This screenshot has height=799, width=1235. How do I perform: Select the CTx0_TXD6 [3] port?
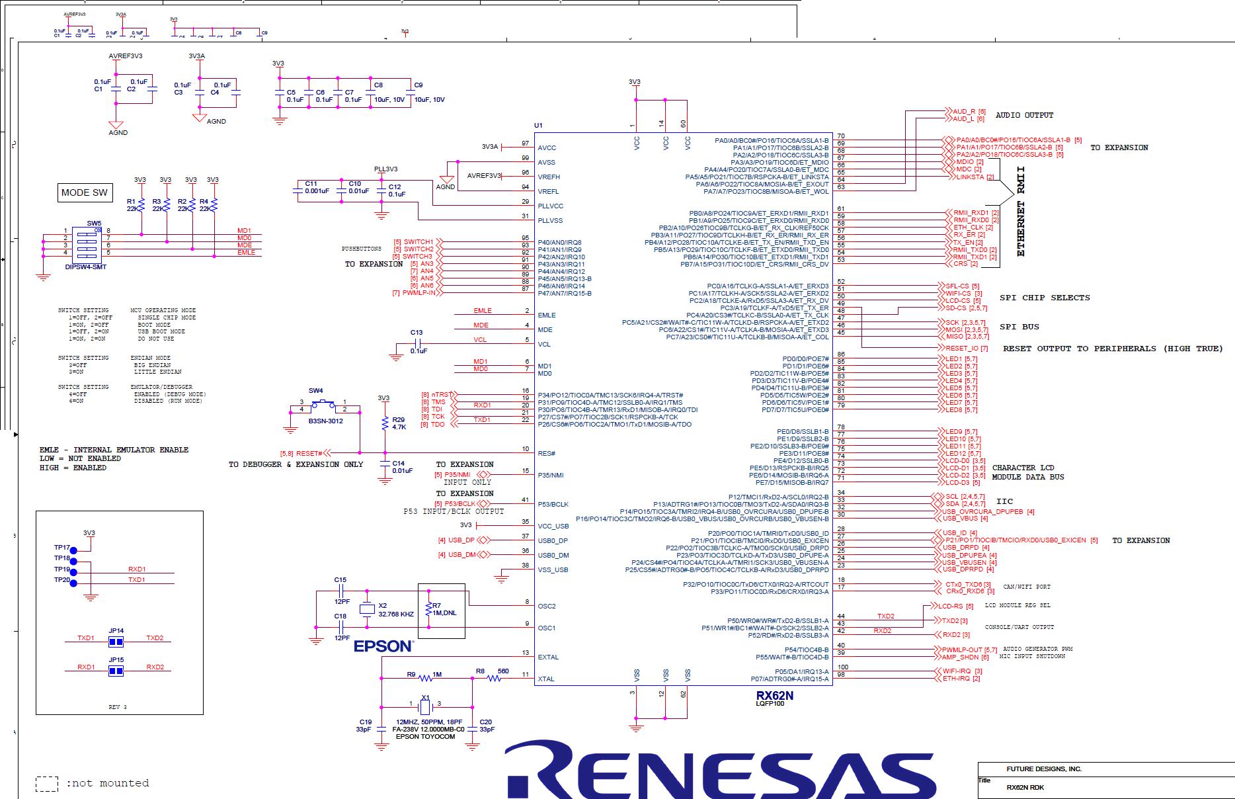(964, 585)
